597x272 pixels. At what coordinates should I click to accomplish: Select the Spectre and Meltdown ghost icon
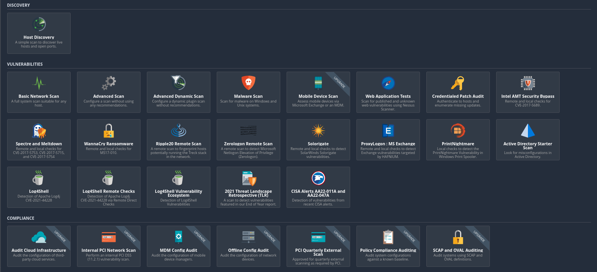click(x=39, y=131)
